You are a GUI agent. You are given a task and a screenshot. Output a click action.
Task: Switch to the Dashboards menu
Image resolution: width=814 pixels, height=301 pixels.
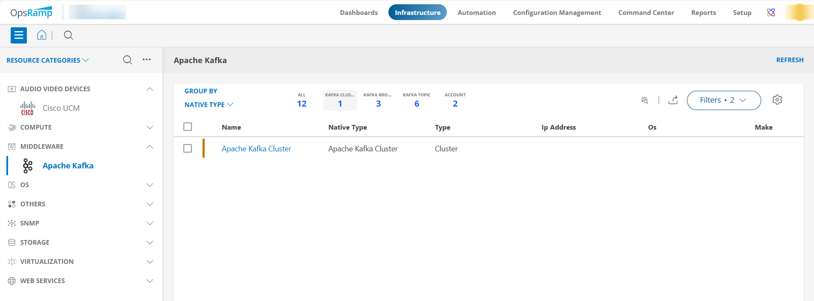click(x=359, y=12)
